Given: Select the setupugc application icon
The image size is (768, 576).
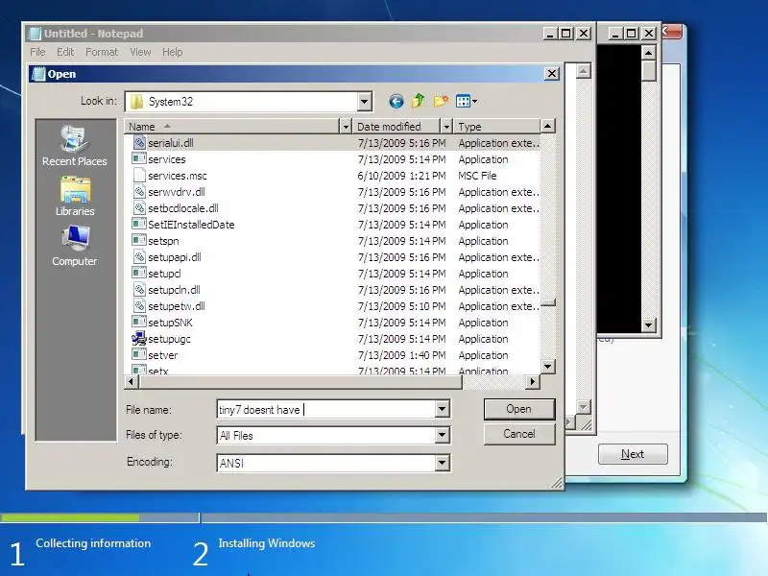Looking at the screenshot, I should tap(139, 339).
